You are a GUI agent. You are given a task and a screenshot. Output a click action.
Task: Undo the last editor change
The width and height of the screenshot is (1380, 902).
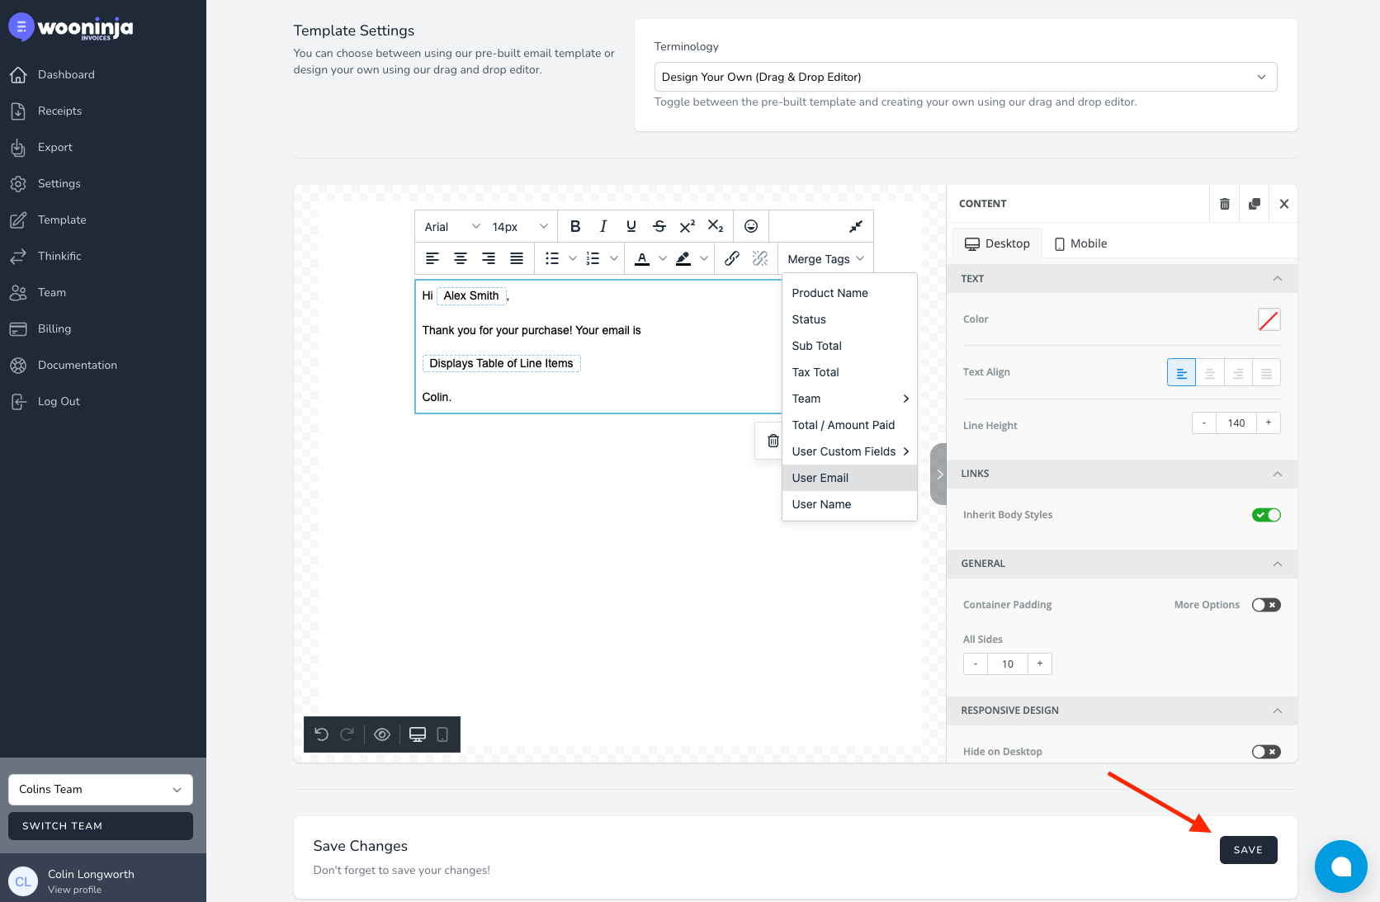click(322, 734)
